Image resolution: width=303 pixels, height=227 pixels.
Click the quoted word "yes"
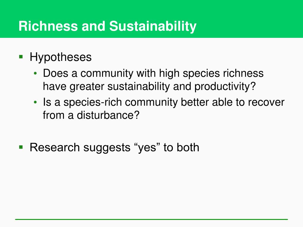[x=147, y=147]
